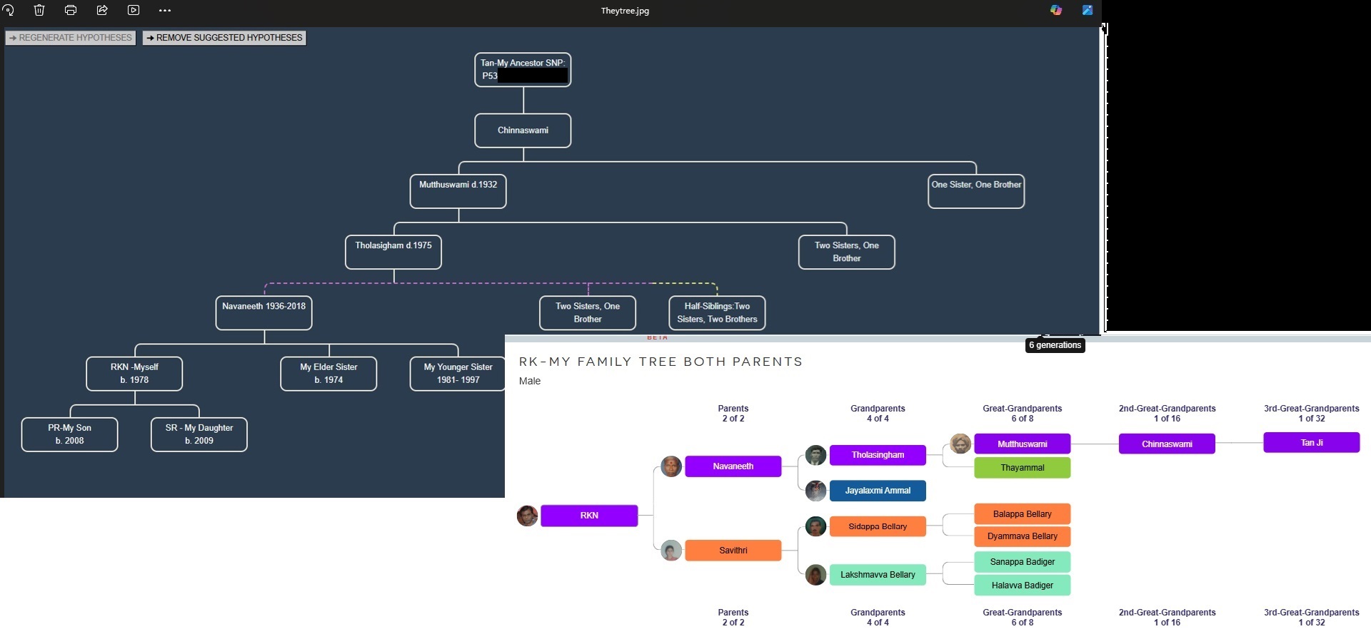Open Lakshmavva Bellary's profile photo thumbnail
Screen dimensions: 1371x634
click(815, 575)
